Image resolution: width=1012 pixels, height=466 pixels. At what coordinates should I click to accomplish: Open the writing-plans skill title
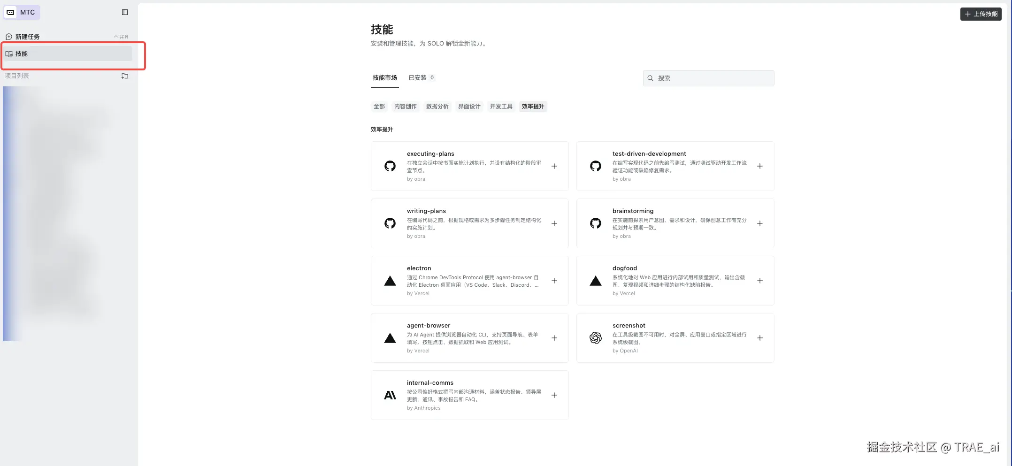426,211
